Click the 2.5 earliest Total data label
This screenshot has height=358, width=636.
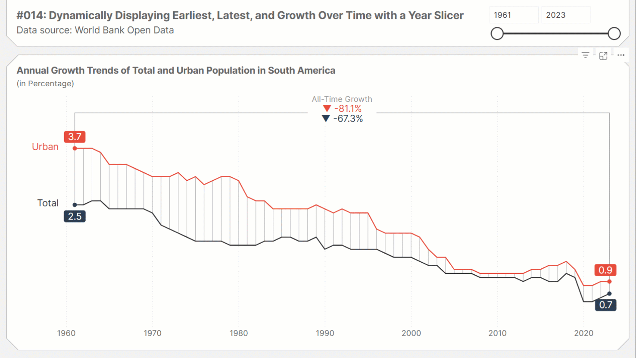(75, 216)
